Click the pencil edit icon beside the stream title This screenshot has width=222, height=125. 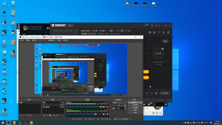pyautogui.click(x=129, y=31)
